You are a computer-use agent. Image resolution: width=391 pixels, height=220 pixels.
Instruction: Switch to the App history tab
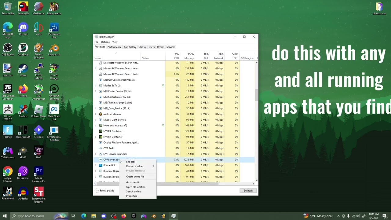130,47
